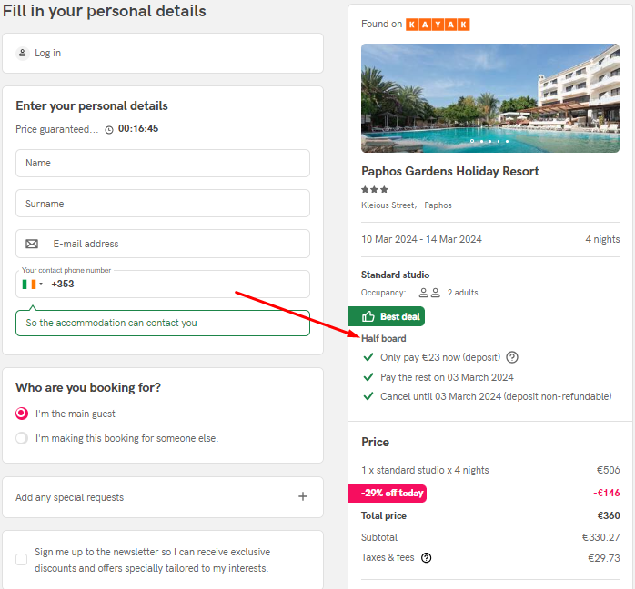Screen dimensions: 635x589
Task: Click the clock icon next to countdown timer
Action: [x=109, y=130]
